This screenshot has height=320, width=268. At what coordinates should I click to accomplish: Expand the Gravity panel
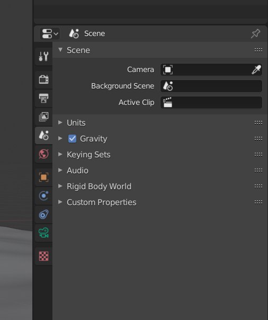(60, 138)
